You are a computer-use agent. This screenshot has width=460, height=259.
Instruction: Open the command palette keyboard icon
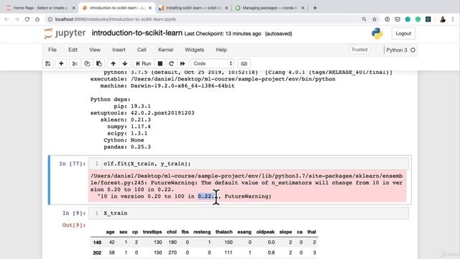click(x=244, y=63)
